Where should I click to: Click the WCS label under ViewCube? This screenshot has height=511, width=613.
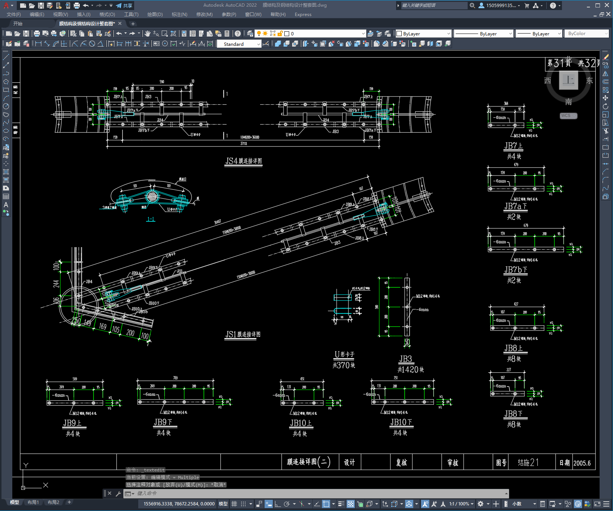[568, 116]
